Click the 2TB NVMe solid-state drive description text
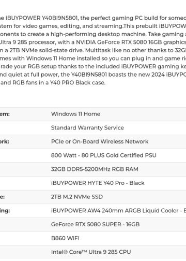The height and width of the screenshot is (261, 186). click(47, 50)
